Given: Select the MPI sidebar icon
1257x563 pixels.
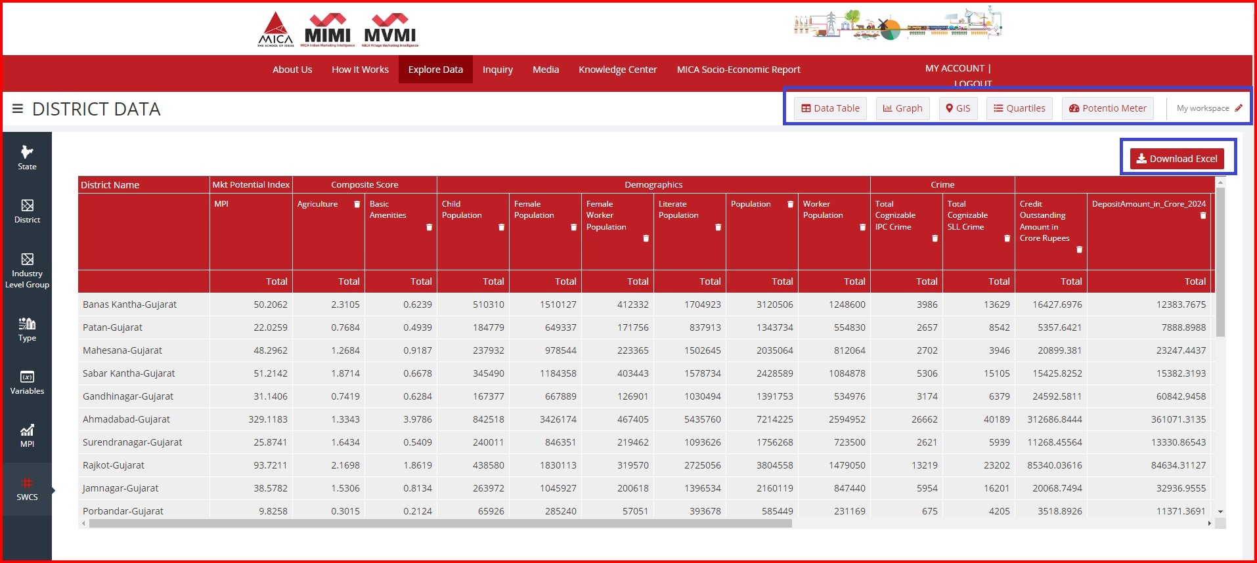Looking at the screenshot, I should pyautogui.click(x=27, y=435).
